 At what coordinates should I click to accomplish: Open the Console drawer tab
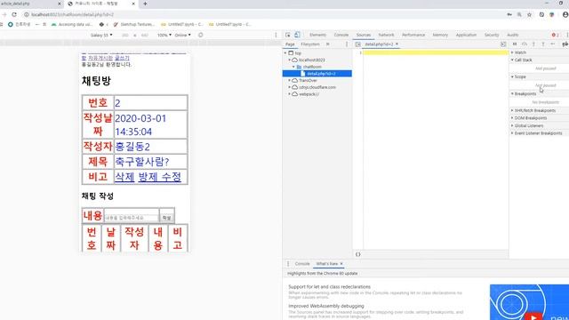point(302,264)
